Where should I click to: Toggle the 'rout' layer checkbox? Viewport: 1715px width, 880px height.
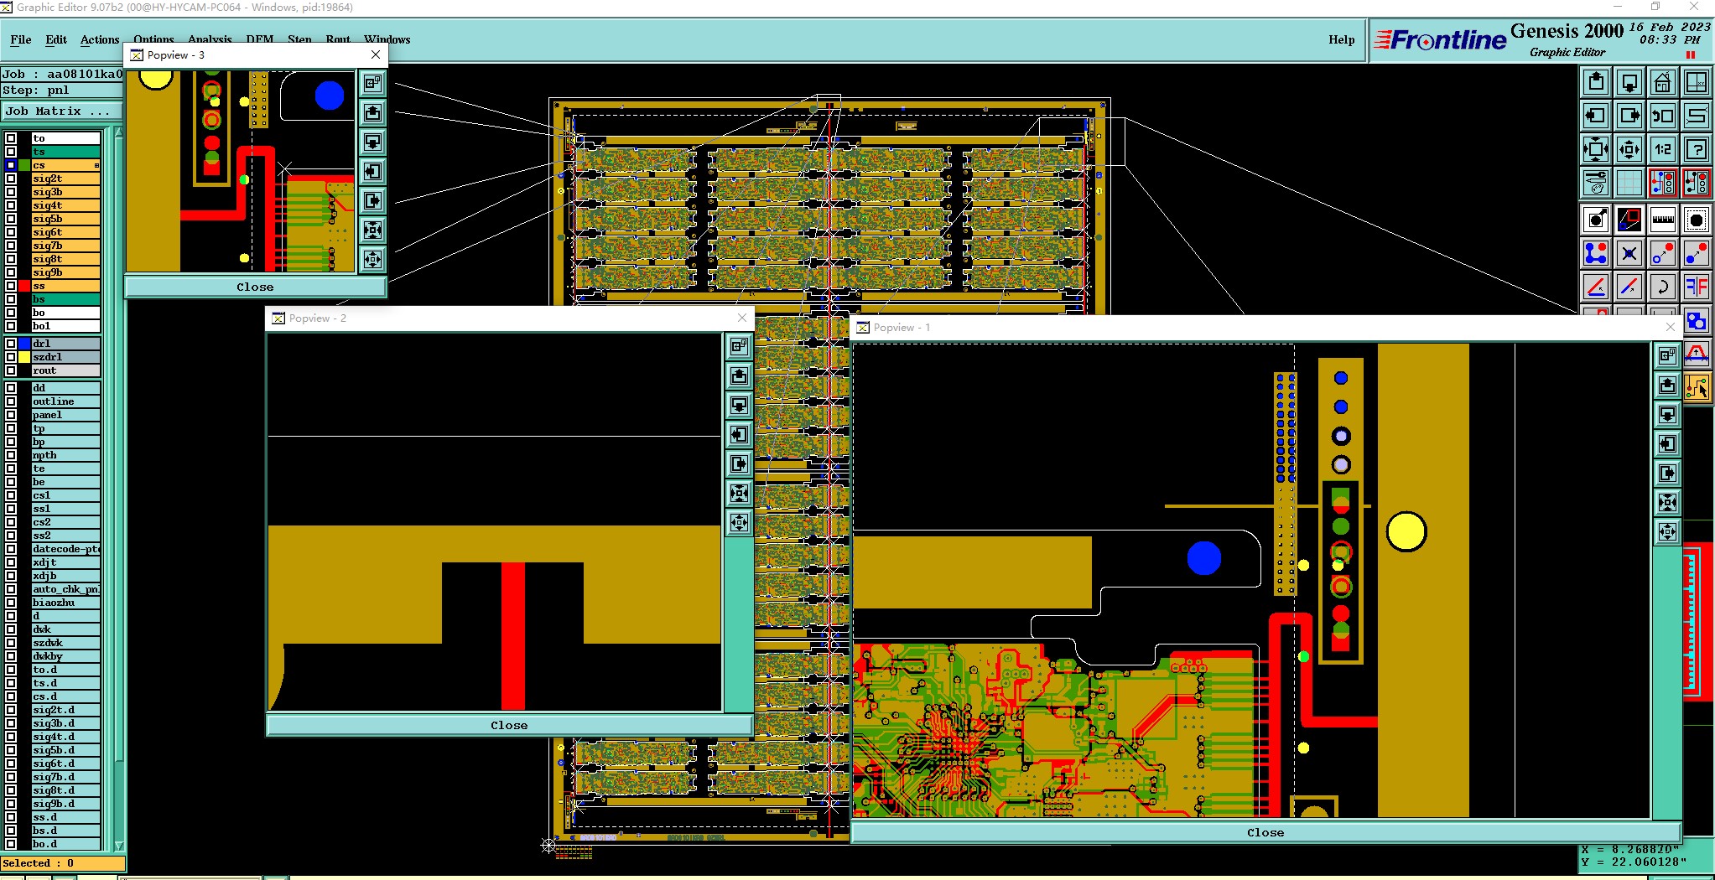pos(11,370)
